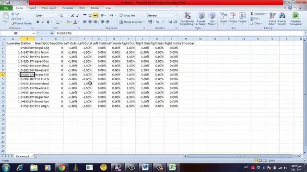This screenshot has width=307, height=172.
Task: Open the Fill dropdown in Editing group
Action: (255, 19)
